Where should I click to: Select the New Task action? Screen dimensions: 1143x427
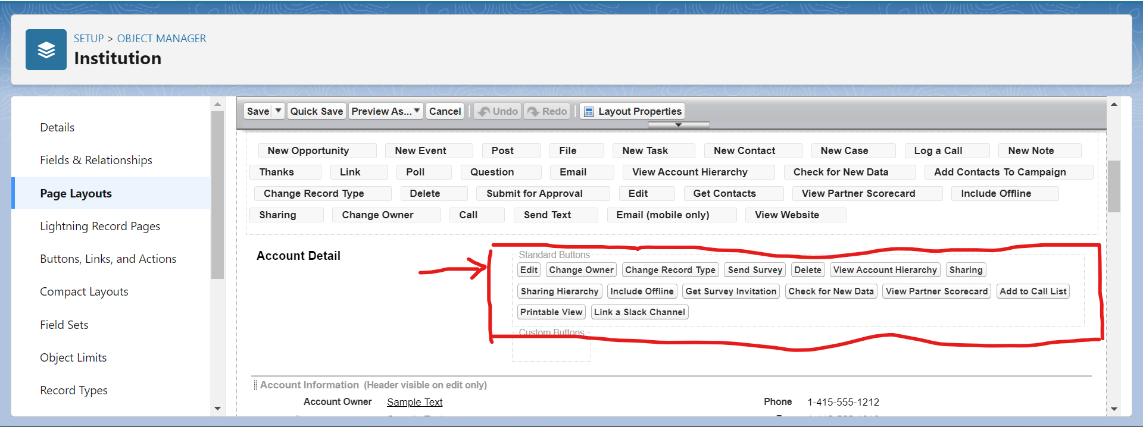(654, 150)
